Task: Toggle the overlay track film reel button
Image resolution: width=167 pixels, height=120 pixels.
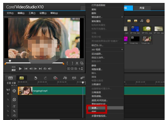Action: (14, 100)
